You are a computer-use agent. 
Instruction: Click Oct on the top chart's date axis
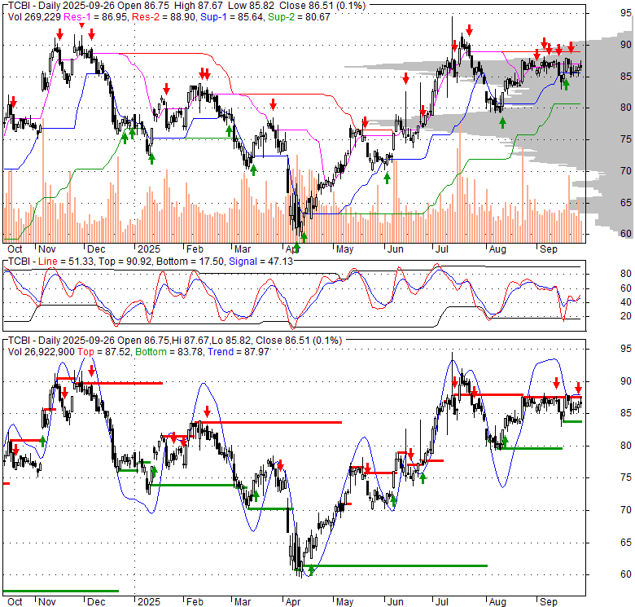15,249
